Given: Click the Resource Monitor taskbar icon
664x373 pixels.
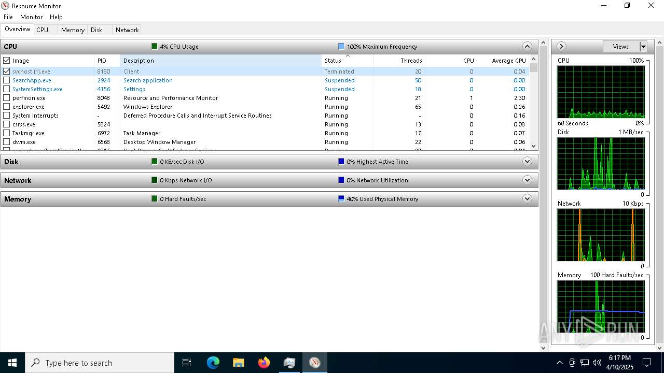Looking at the screenshot, I should 315,363.
